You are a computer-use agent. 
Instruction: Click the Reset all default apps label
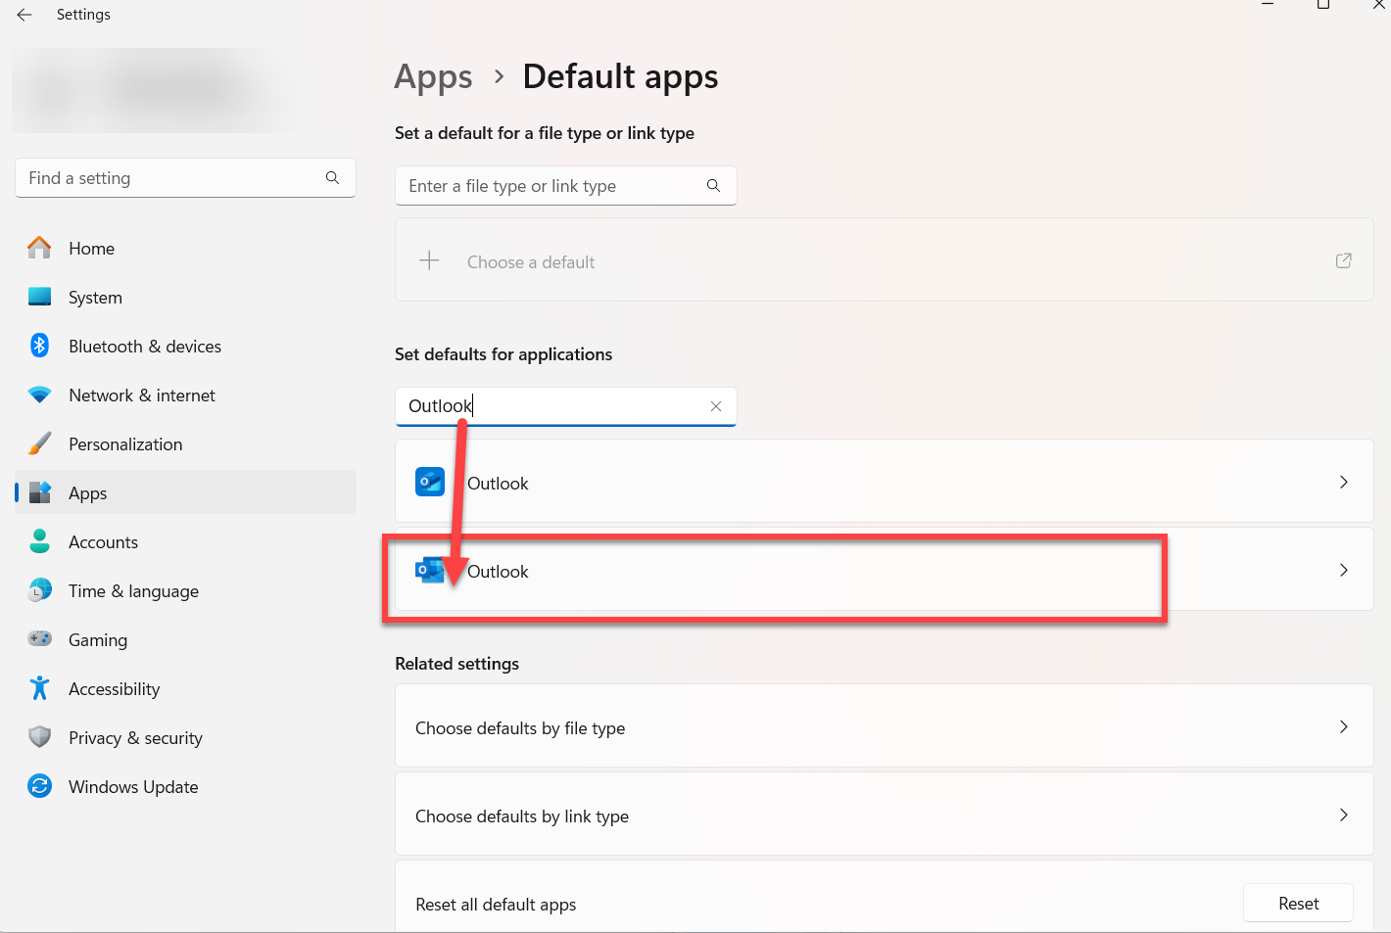496,904
